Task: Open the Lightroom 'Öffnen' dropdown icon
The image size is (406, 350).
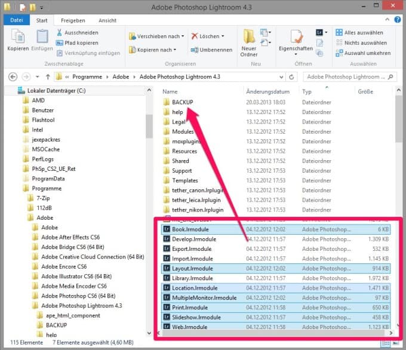Action: (x=321, y=32)
